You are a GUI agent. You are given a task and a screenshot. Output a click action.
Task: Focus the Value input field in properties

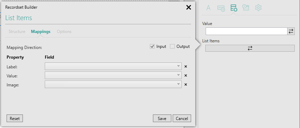point(247,31)
